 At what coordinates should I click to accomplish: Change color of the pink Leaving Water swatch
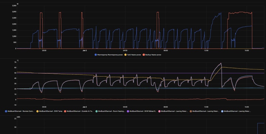(x=160, y=111)
